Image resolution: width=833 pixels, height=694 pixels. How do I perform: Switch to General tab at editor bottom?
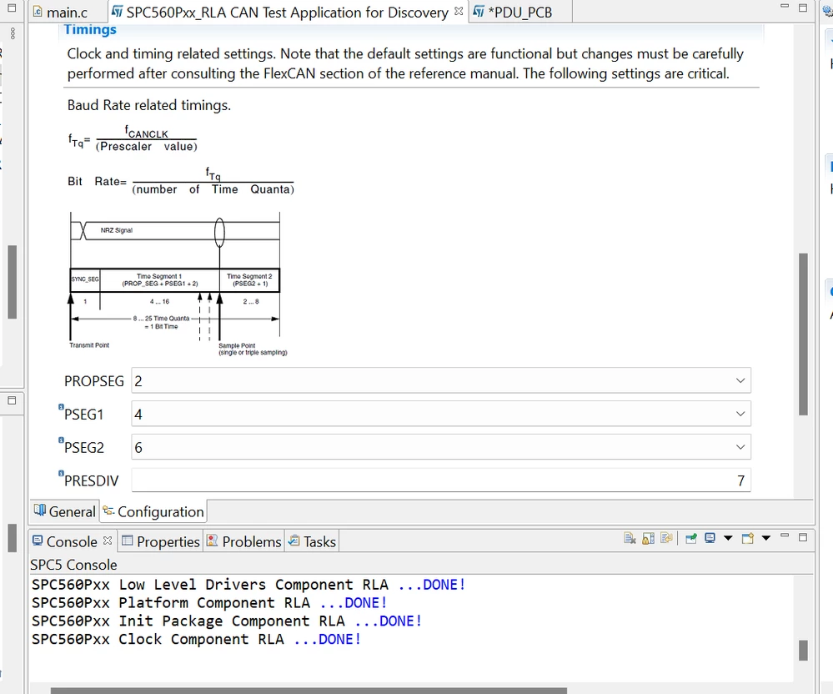pyautogui.click(x=64, y=511)
